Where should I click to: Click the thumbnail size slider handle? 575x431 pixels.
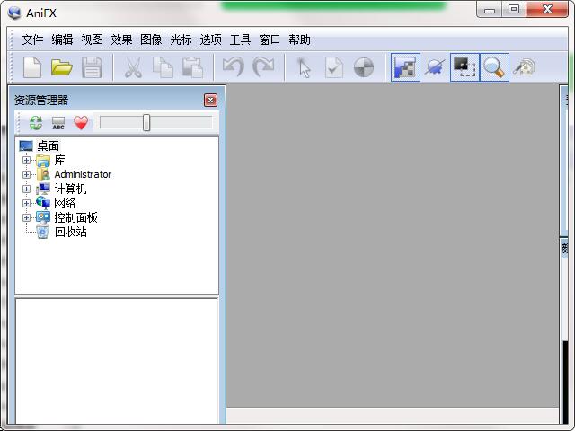tap(146, 123)
